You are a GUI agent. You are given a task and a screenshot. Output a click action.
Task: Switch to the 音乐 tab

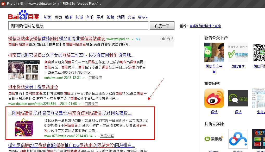[x=90, y=17]
